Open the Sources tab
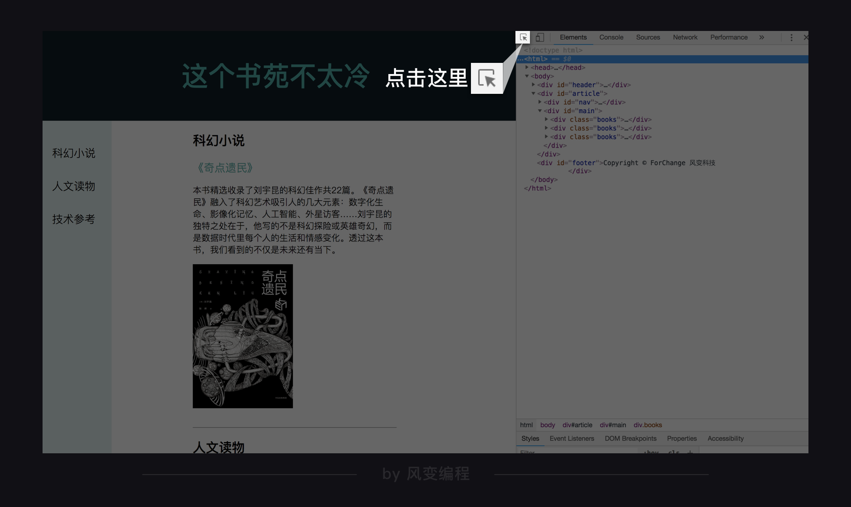This screenshot has width=851, height=507. pos(648,37)
